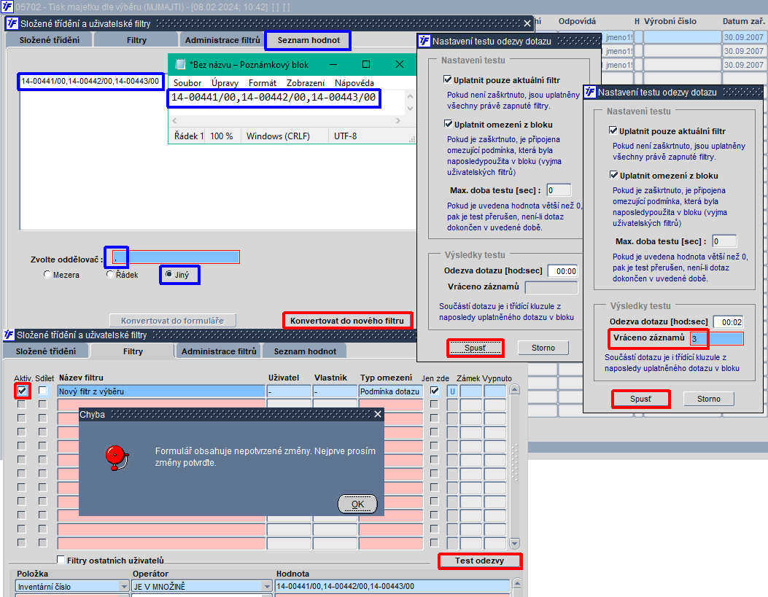768x597 pixels.
Task: Click Notepad horizontal scrollbar right arrow
Action: click(397, 120)
